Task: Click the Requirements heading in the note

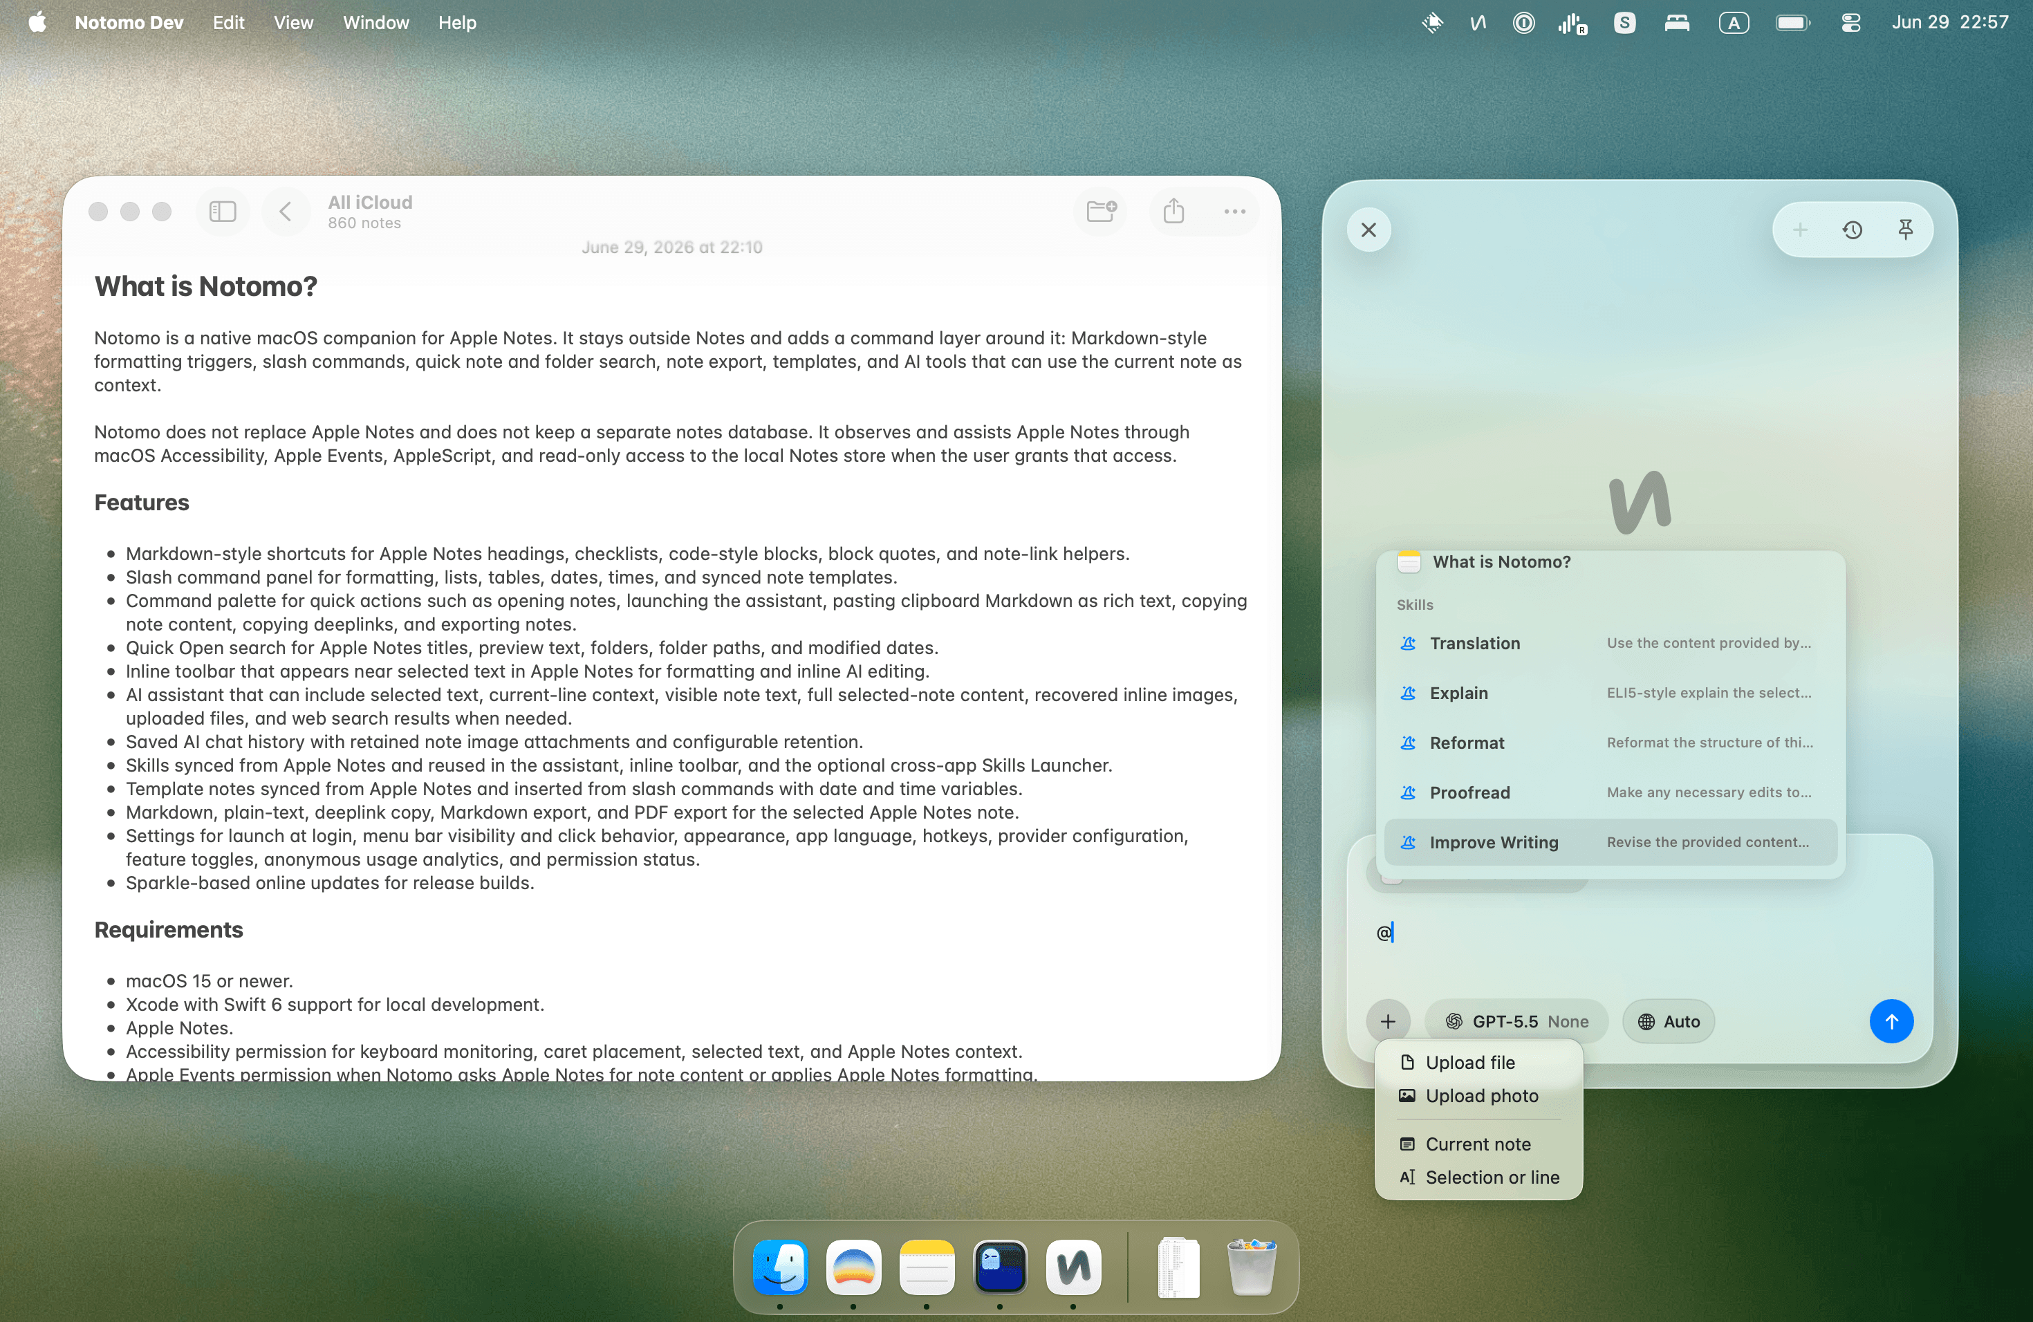Action: (168, 929)
